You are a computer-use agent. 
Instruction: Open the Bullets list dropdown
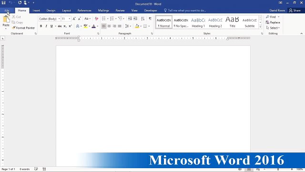click(108, 19)
